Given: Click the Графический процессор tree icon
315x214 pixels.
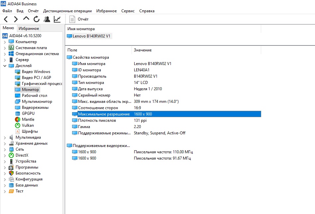Looking at the screenshot, I should (x=18, y=84).
